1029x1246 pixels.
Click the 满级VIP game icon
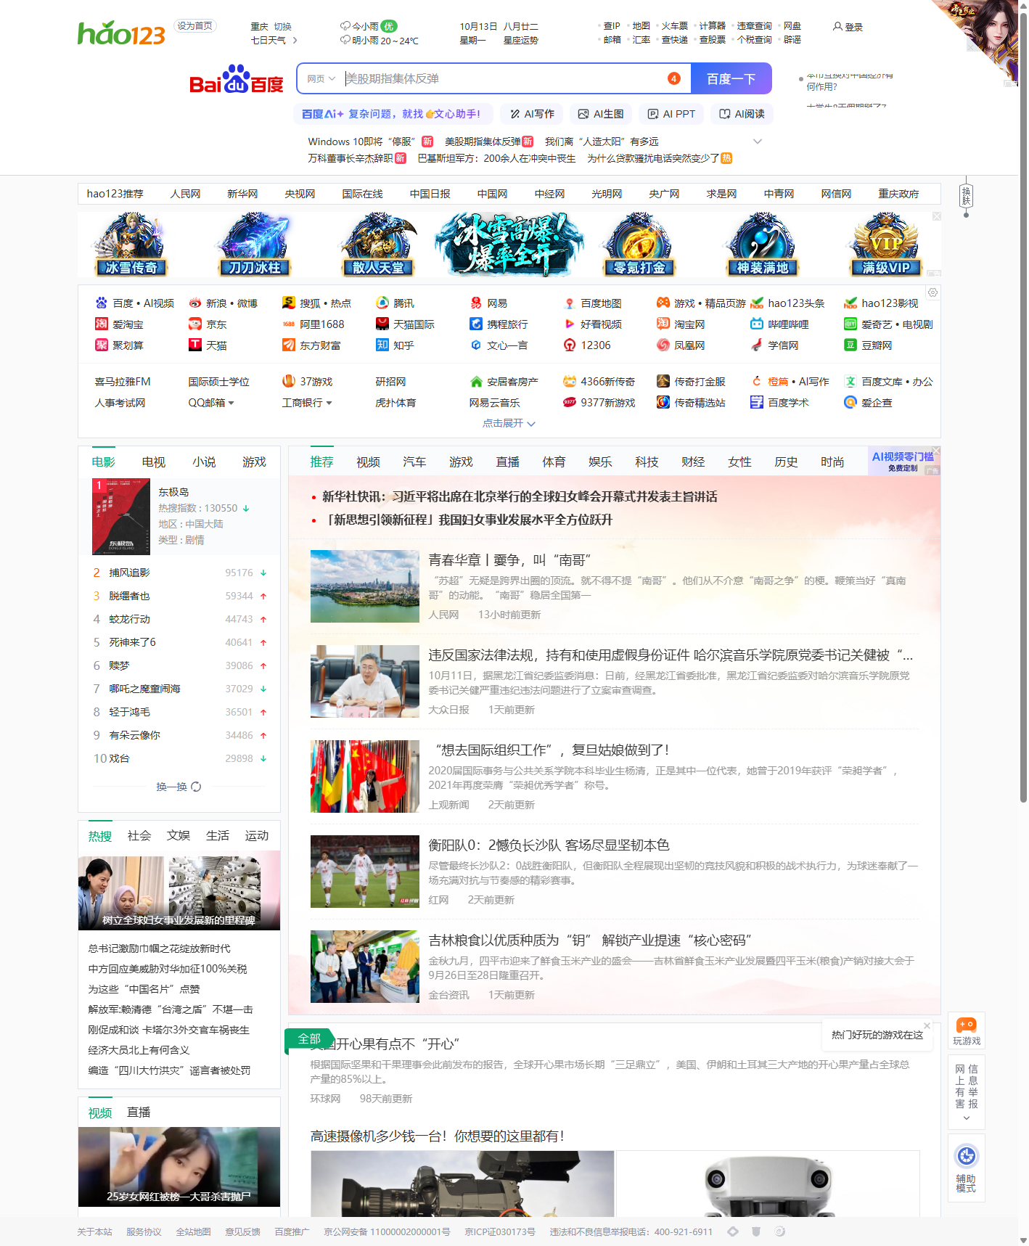point(886,245)
